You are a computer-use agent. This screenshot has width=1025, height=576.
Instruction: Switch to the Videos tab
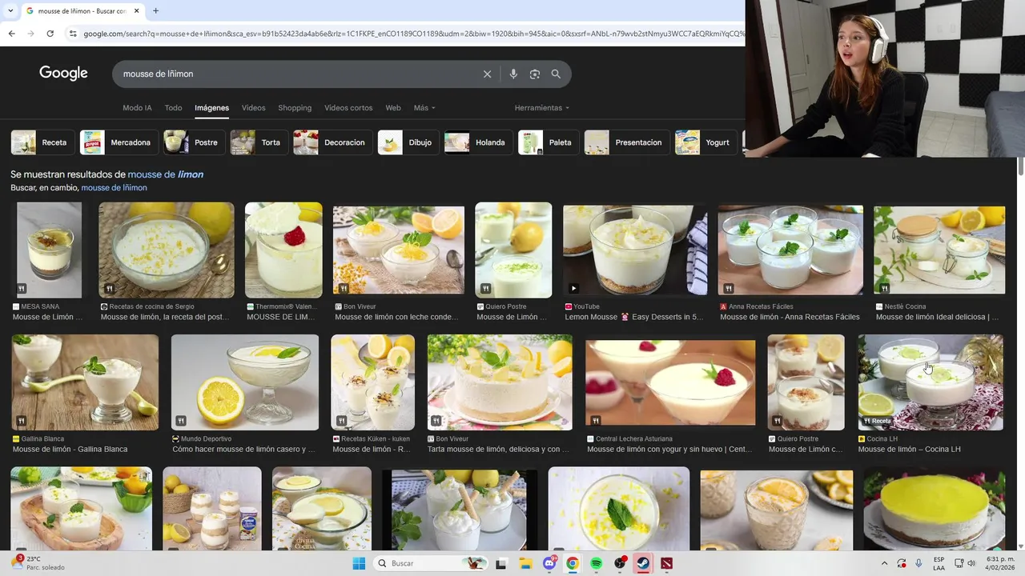coord(253,108)
